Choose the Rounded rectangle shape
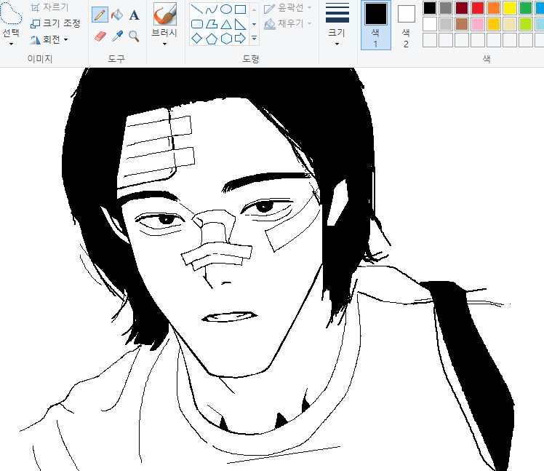The width and height of the screenshot is (544, 471). [197, 24]
